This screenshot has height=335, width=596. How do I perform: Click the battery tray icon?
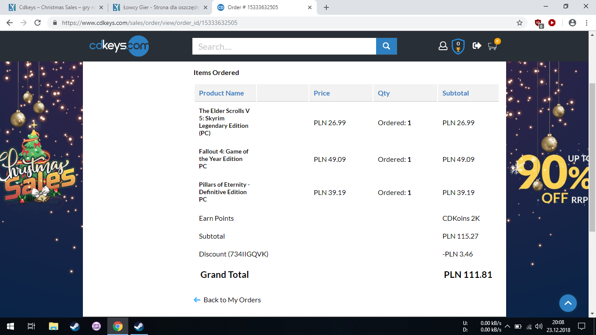(x=518, y=326)
